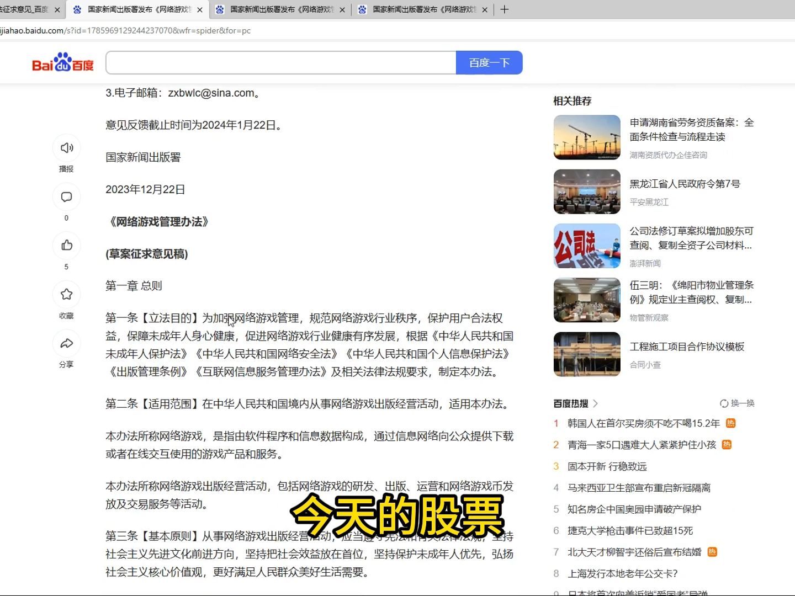
Task: Open hot search 马来西亚卫生部宣布重启新冠隔离
Action: click(639, 488)
